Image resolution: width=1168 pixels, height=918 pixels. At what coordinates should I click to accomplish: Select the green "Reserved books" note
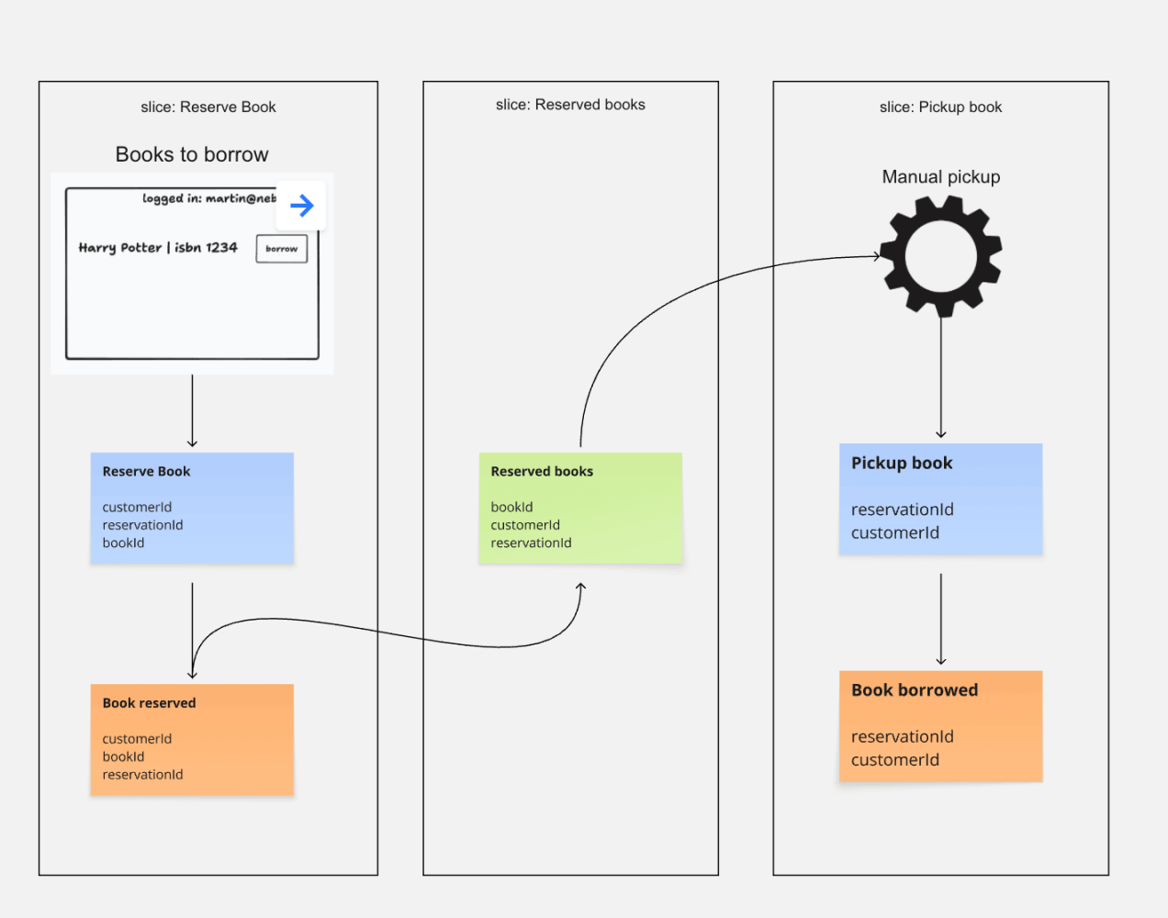pos(580,508)
